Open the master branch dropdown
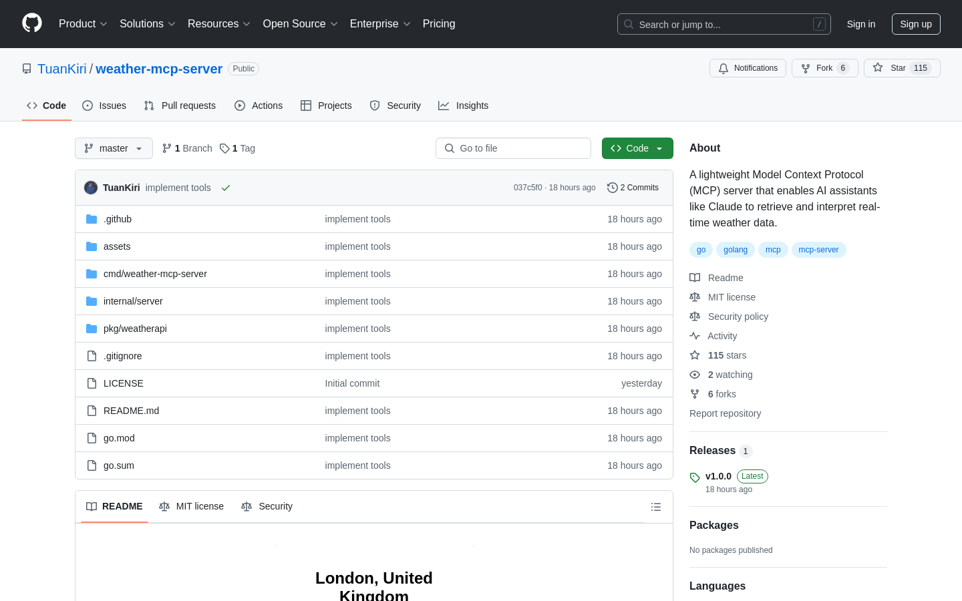 (114, 148)
